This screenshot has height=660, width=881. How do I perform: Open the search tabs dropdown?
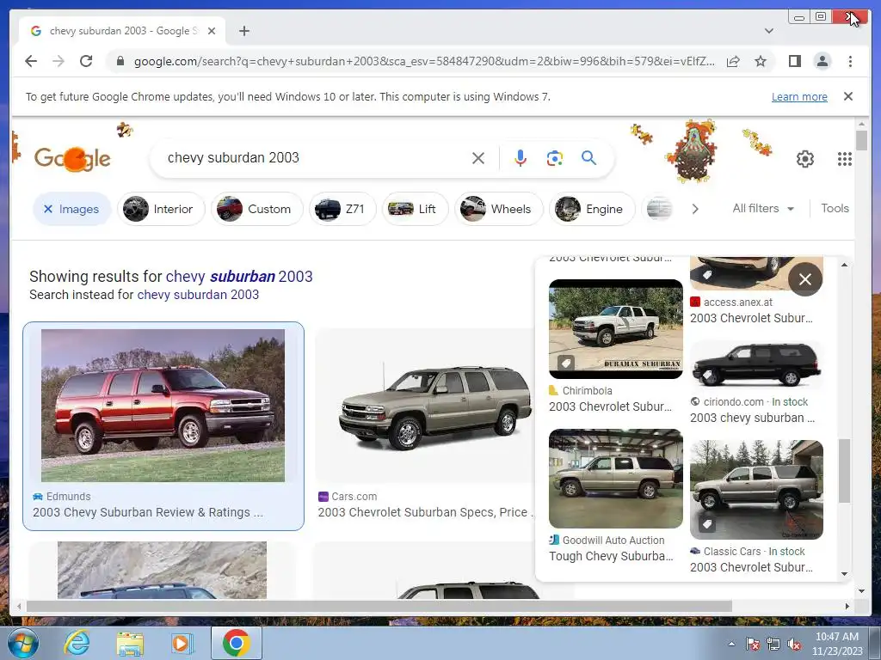click(769, 31)
